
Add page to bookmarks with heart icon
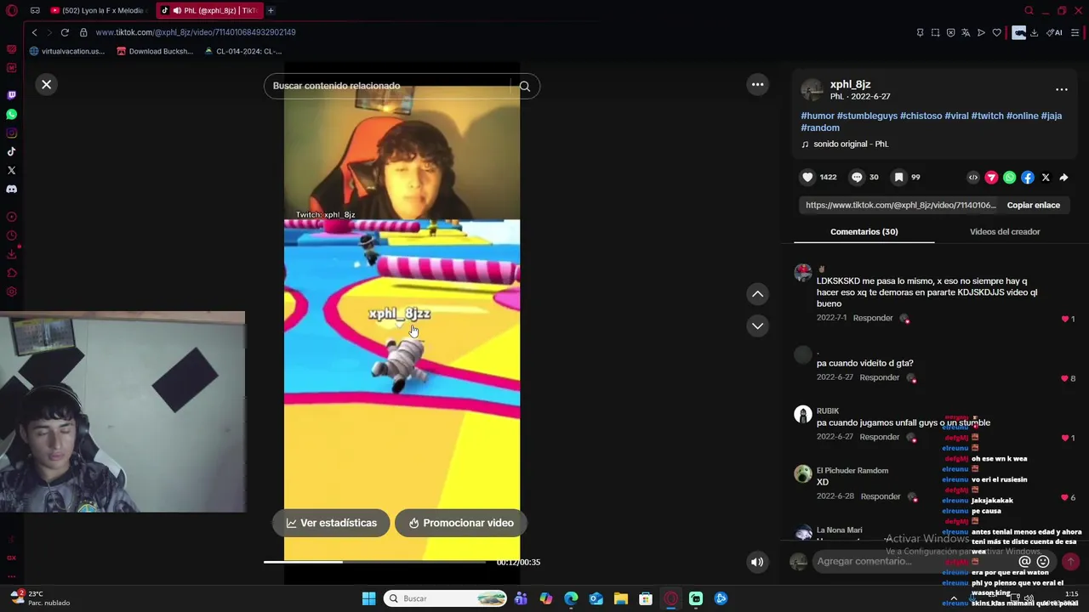pos(996,32)
